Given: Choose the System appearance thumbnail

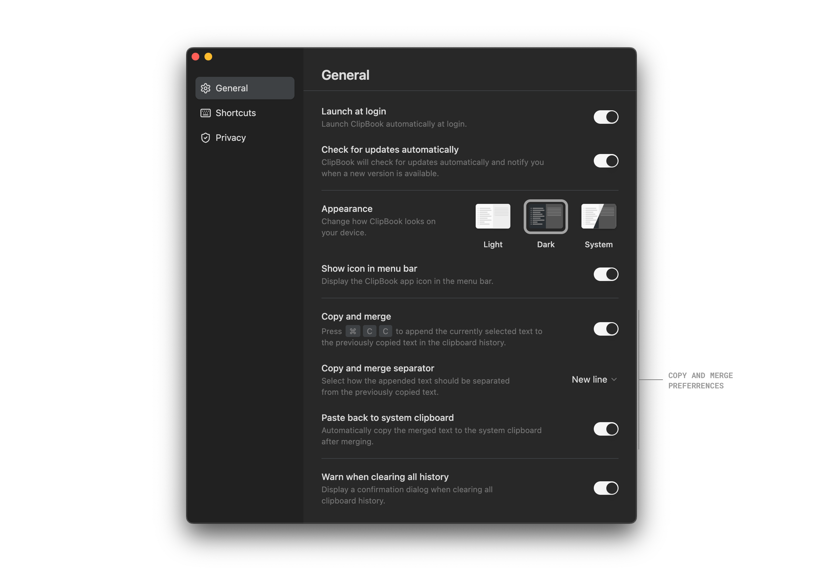Looking at the screenshot, I should click(598, 216).
